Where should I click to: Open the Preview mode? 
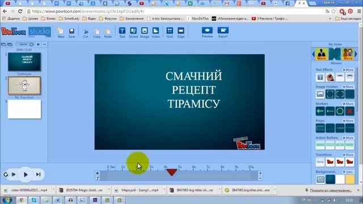(x=207, y=33)
